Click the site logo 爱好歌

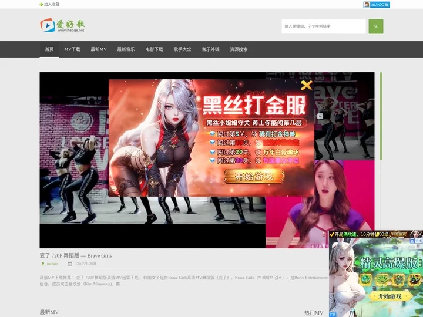pyautogui.click(x=62, y=25)
